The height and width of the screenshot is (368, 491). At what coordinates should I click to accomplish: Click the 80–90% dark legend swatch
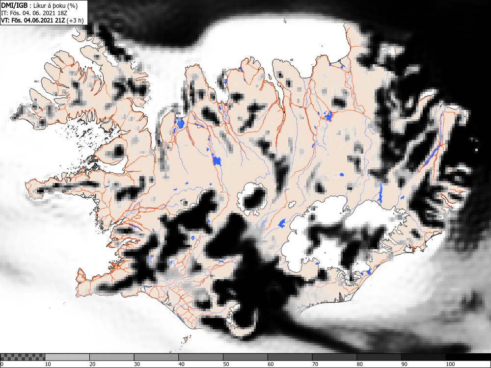[x=379, y=357]
